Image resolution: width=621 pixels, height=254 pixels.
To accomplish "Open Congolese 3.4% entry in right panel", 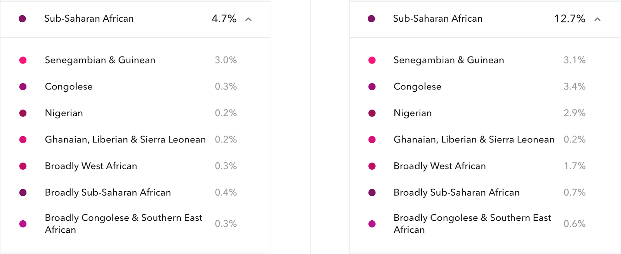I will pyautogui.click(x=417, y=87).
